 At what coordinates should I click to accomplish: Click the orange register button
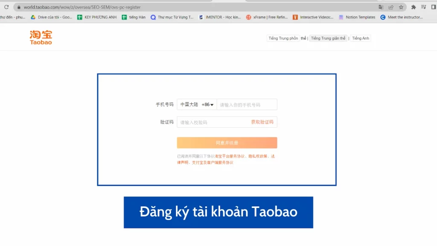227,143
